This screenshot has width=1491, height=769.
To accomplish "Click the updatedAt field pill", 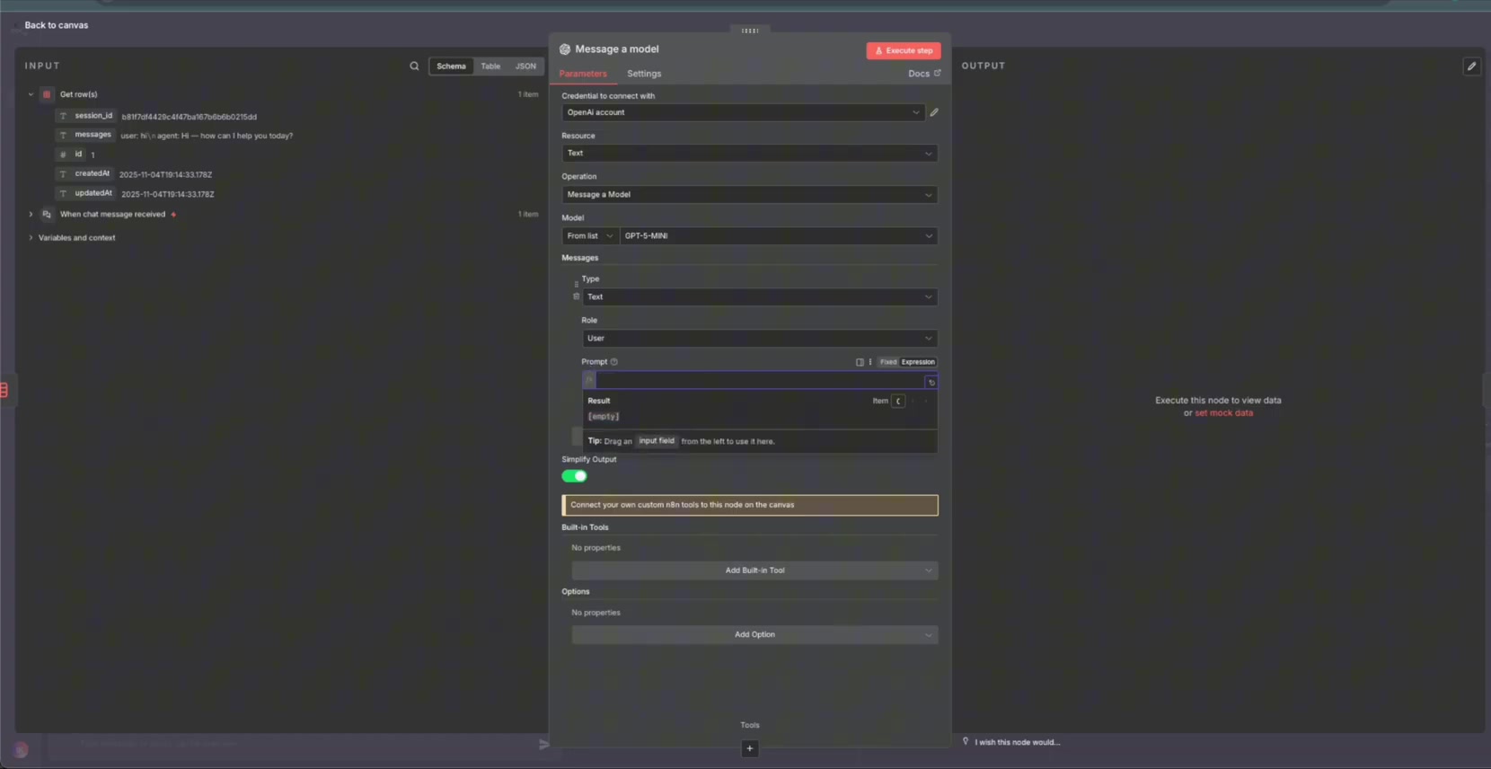I will click(86, 194).
